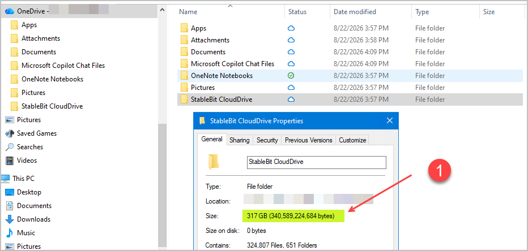This screenshot has width=528, height=251.
Task: Open Saved Games in navigation pane
Action: point(37,133)
